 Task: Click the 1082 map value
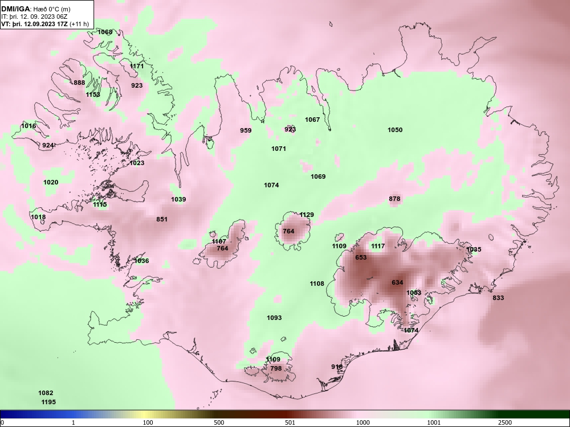46,393
